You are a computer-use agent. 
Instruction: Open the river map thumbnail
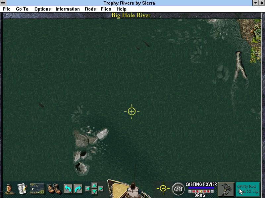(37, 189)
